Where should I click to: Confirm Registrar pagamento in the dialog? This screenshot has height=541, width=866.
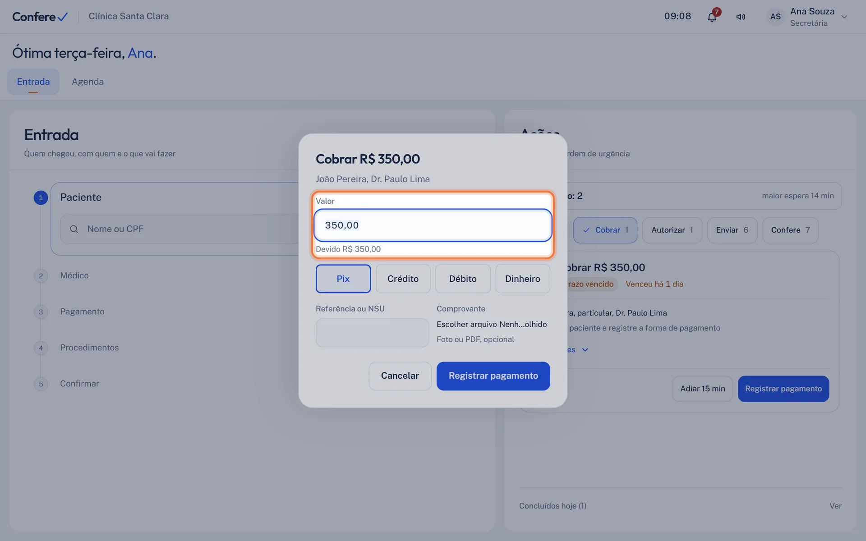point(493,376)
